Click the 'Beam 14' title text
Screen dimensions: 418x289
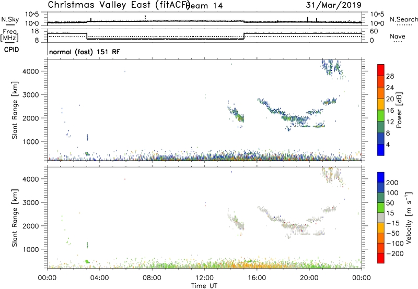[204, 6]
